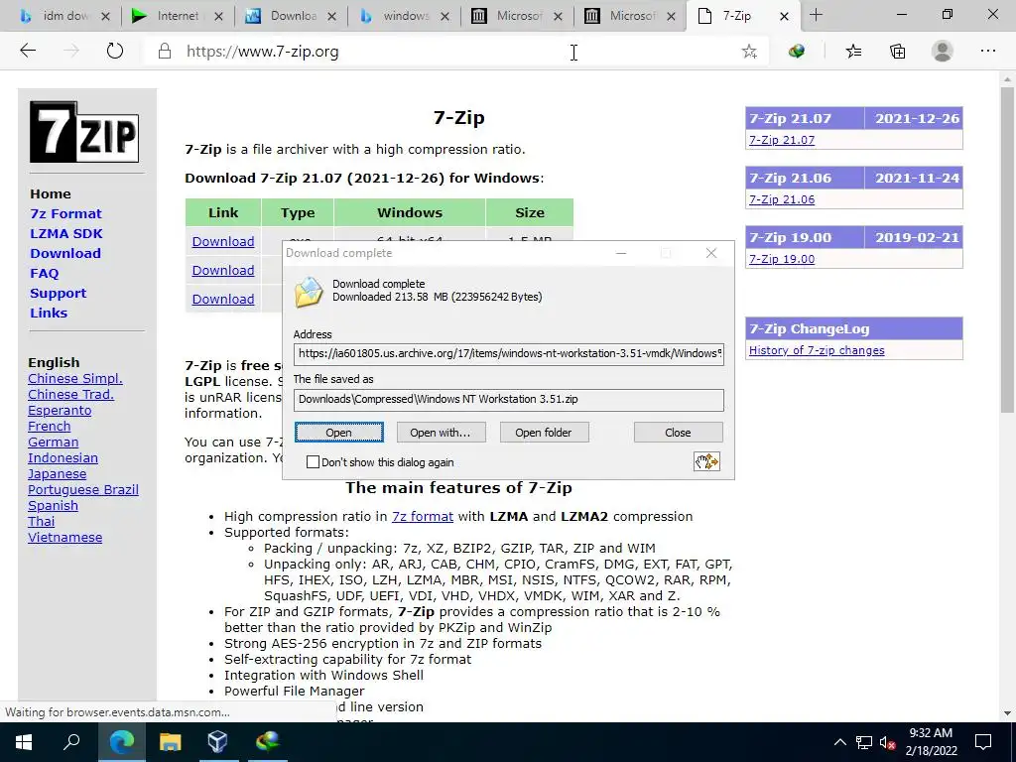Close the Internet Download Manager tab

218,16
